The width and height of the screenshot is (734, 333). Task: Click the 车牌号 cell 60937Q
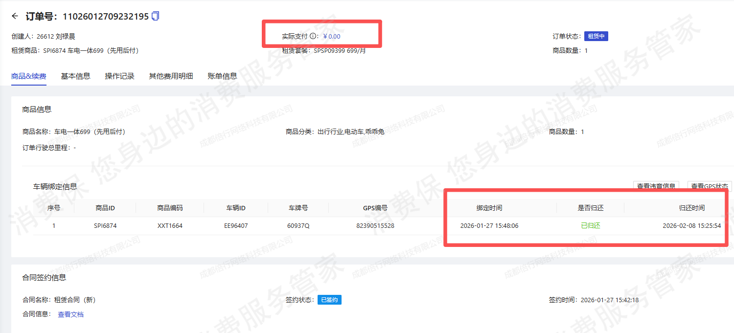pos(298,226)
